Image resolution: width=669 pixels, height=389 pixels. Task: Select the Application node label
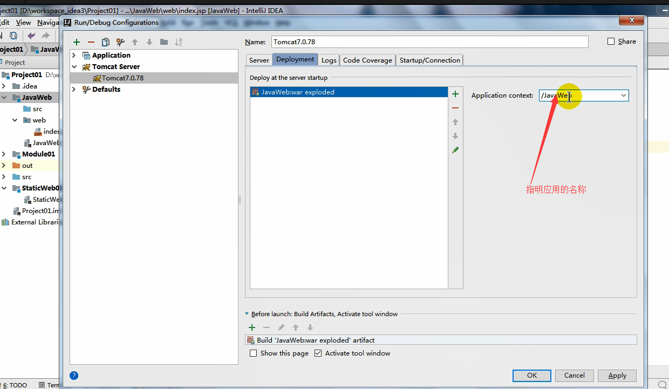111,56
